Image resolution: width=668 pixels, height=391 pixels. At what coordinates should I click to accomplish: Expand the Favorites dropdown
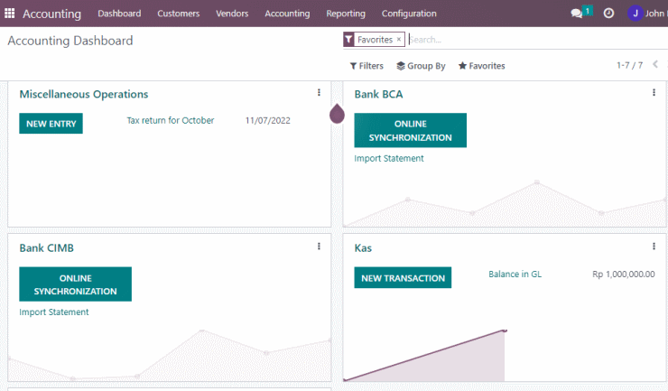(x=482, y=66)
